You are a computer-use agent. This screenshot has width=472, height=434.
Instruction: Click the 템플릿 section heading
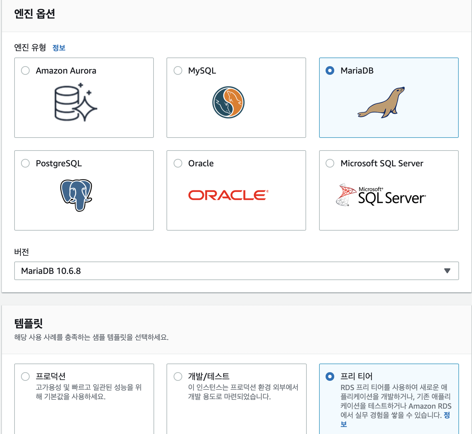28,323
